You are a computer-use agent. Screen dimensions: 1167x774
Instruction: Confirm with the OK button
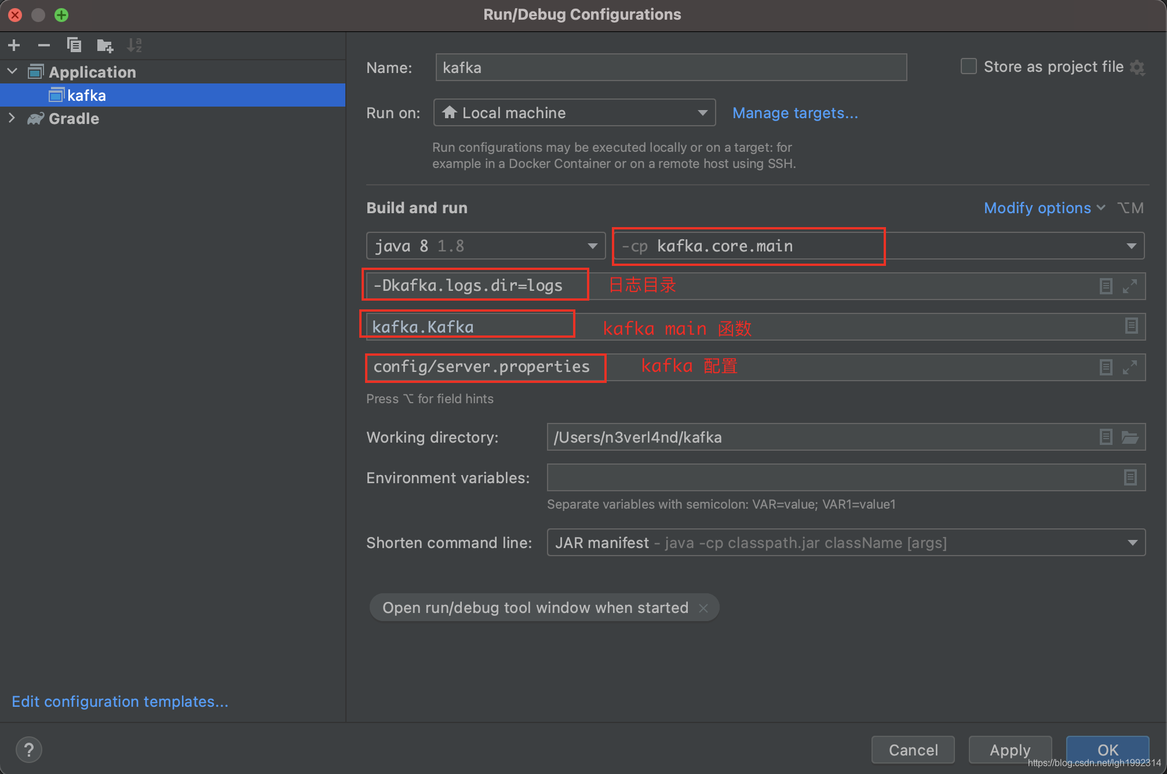click(x=1107, y=750)
